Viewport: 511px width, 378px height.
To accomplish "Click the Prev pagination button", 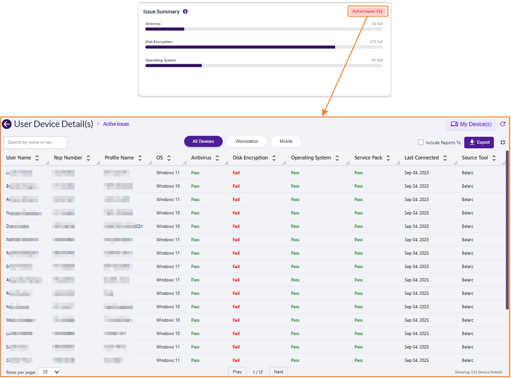I will pyautogui.click(x=237, y=372).
